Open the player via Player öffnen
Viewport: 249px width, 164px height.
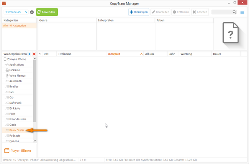(17, 151)
